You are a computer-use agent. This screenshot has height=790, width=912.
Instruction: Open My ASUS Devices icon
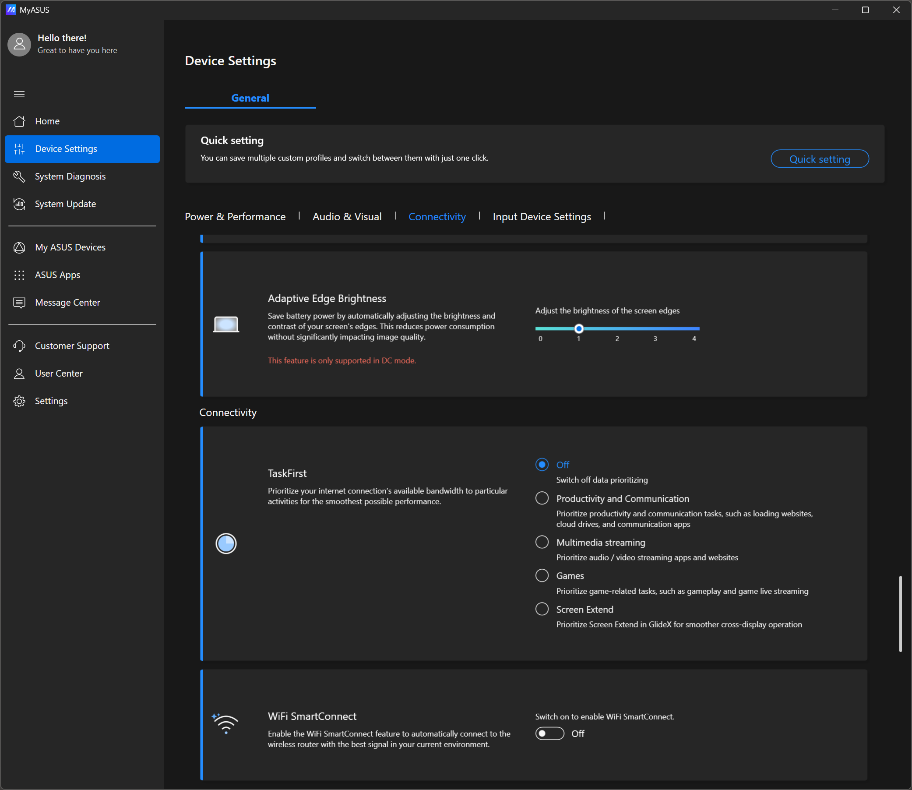19,247
